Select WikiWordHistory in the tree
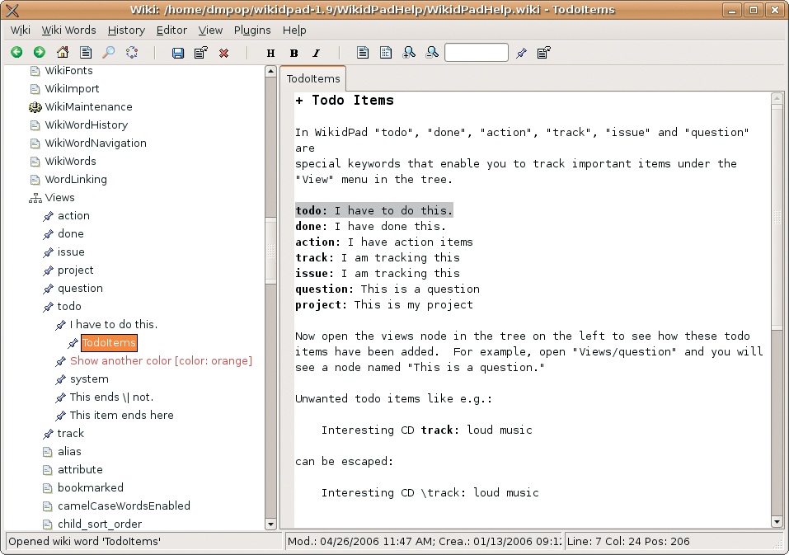This screenshot has height=555, width=789. click(x=86, y=125)
